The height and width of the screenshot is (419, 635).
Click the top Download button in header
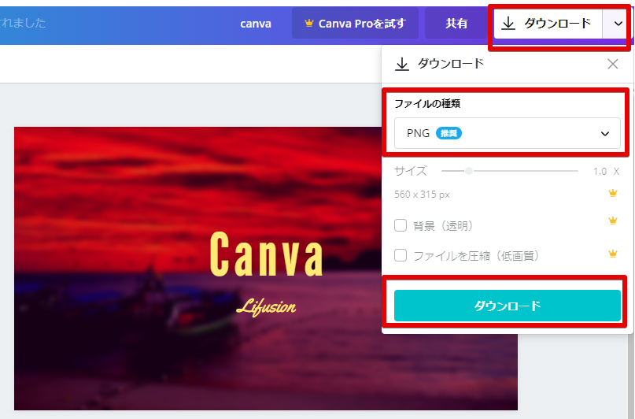click(548, 24)
